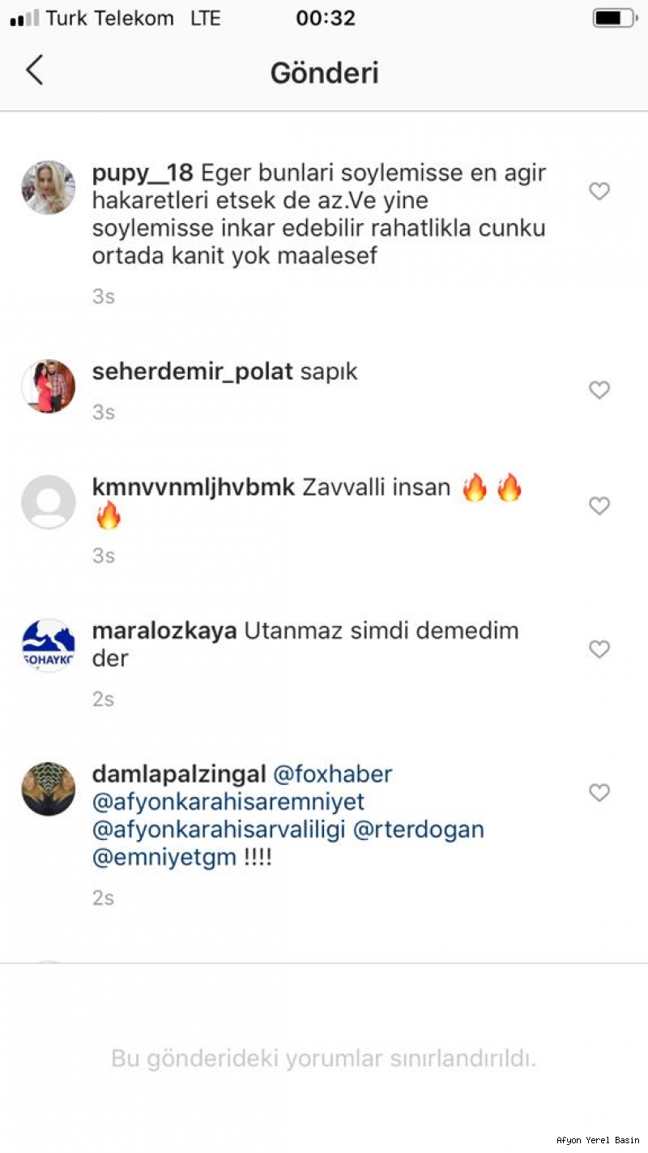Open pupy__18's profile picture
Image resolution: width=648 pixels, height=1153 pixels.
49,187
